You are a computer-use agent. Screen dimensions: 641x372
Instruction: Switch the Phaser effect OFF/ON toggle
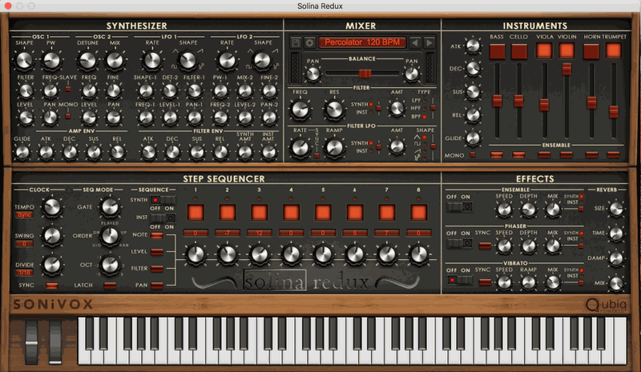point(459,242)
